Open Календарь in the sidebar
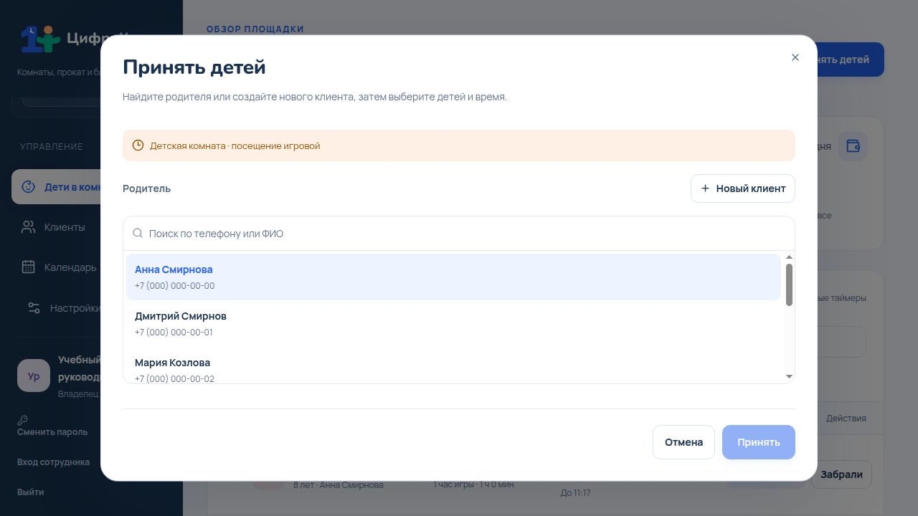Screen dimensions: 918x516 [57, 267]
